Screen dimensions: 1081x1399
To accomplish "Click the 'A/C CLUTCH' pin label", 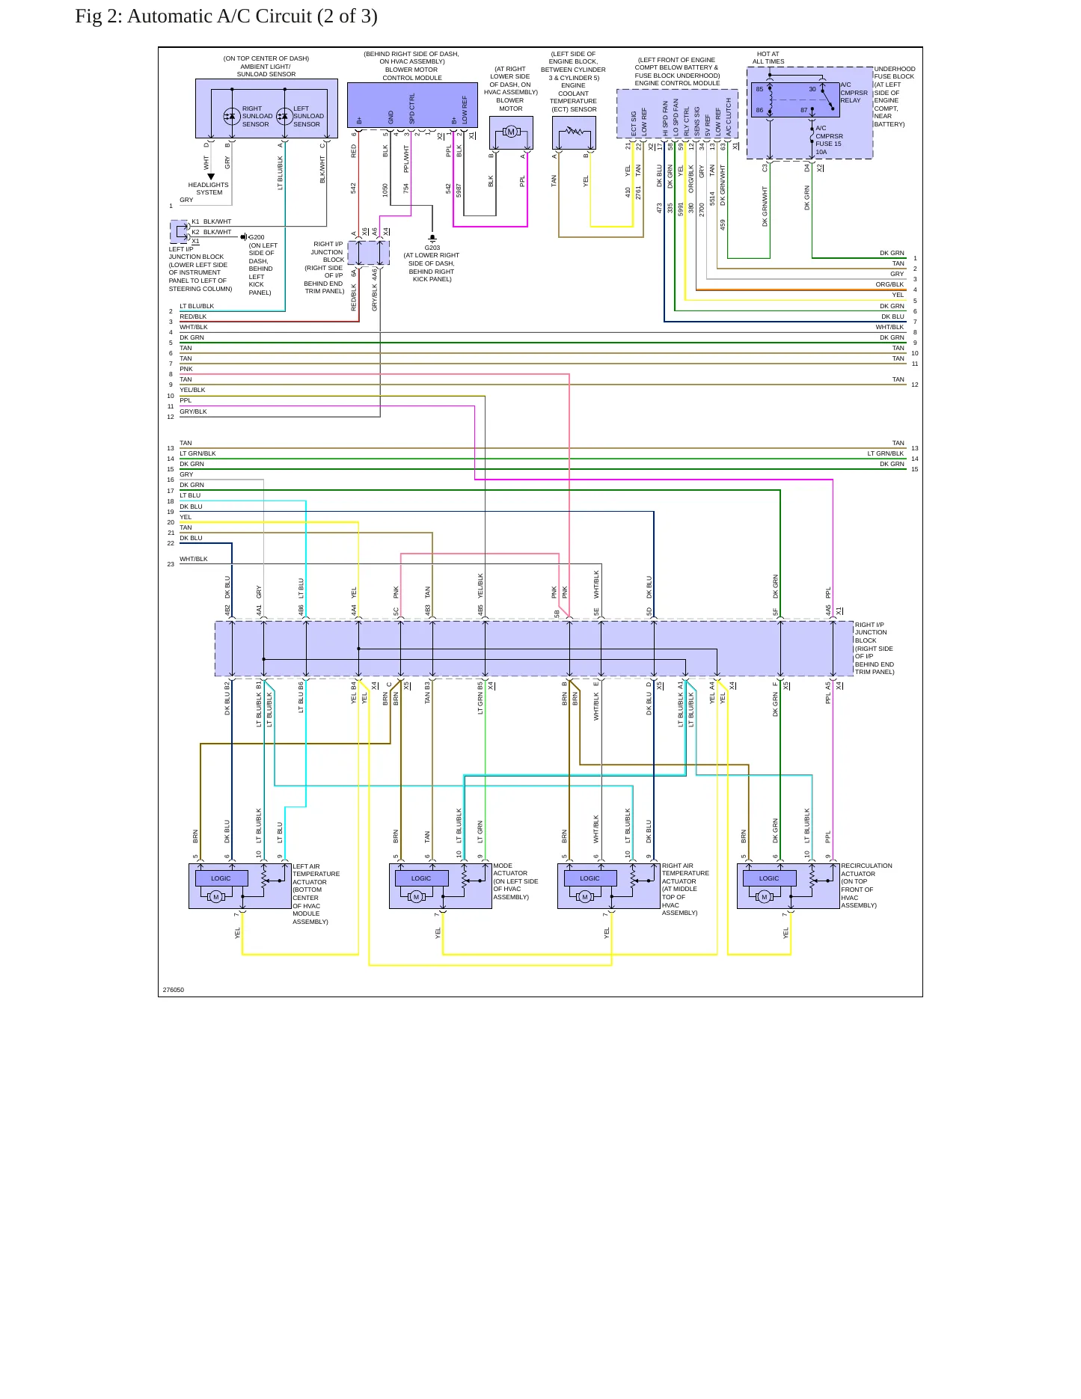I will point(728,117).
